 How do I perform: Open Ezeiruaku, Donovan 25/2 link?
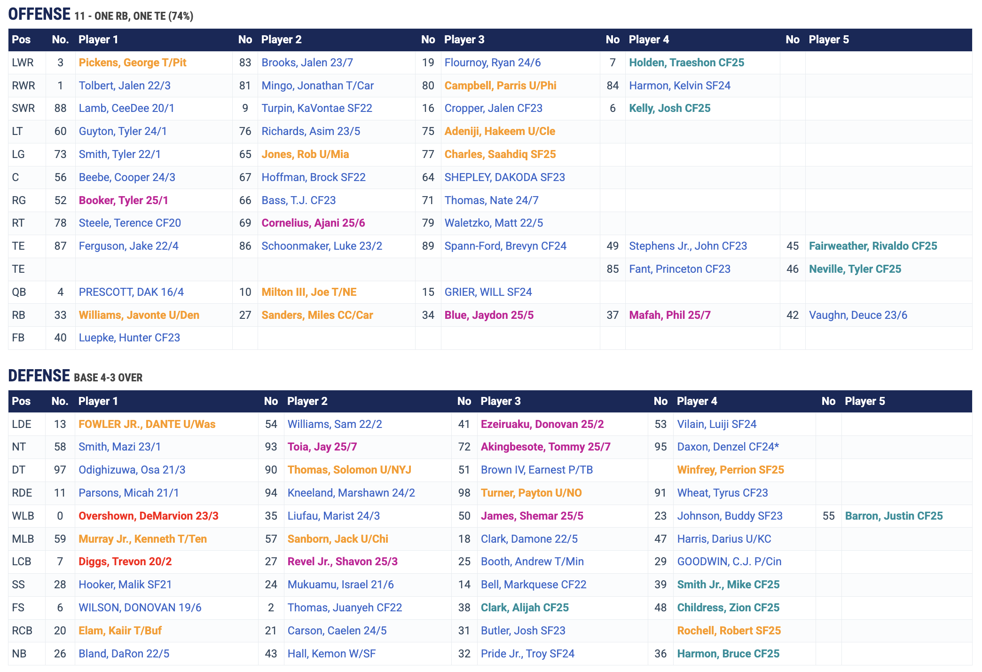pyautogui.click(x=542, y=424)
